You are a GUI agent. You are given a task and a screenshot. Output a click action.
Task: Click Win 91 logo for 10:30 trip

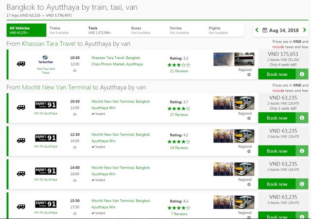(x=46, y=105)
